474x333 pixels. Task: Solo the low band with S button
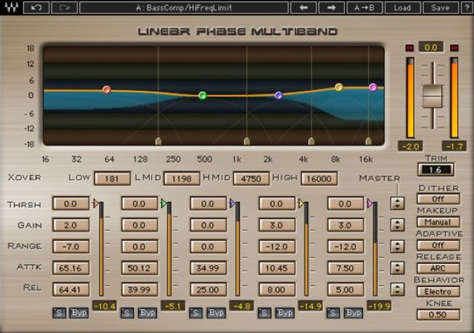coord(58,313)
